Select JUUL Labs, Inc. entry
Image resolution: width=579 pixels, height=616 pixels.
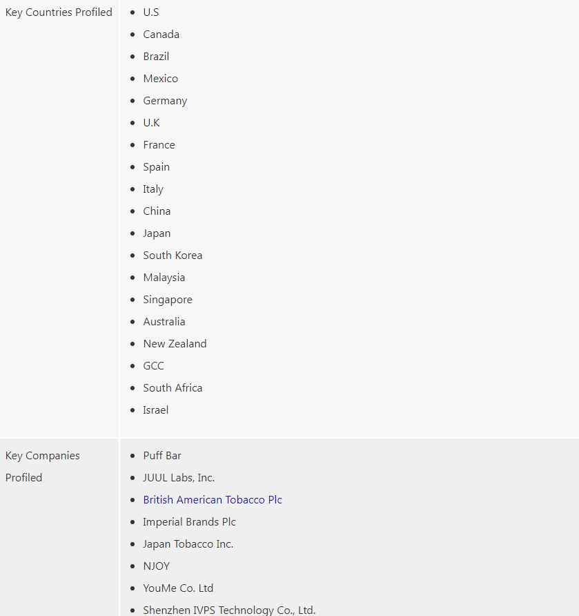(179, 478)
